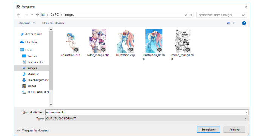Go back with the left arrow
The width and height of the screenshot is (262, 138).
[19, 15]
